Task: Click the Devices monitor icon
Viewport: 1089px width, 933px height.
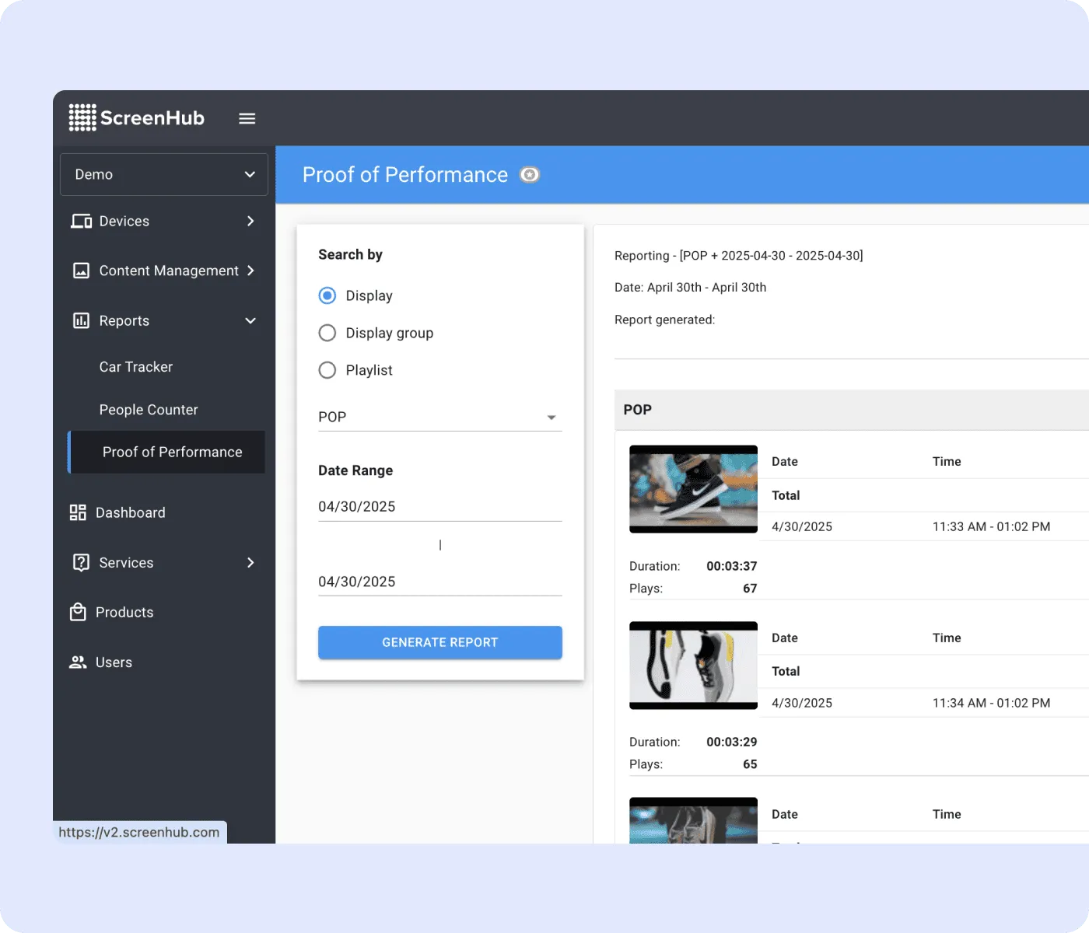Action: (81, 222)
